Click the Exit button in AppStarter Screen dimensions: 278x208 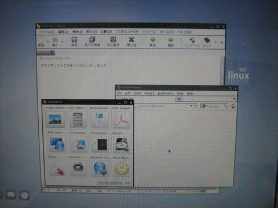(x=128, y=183)
